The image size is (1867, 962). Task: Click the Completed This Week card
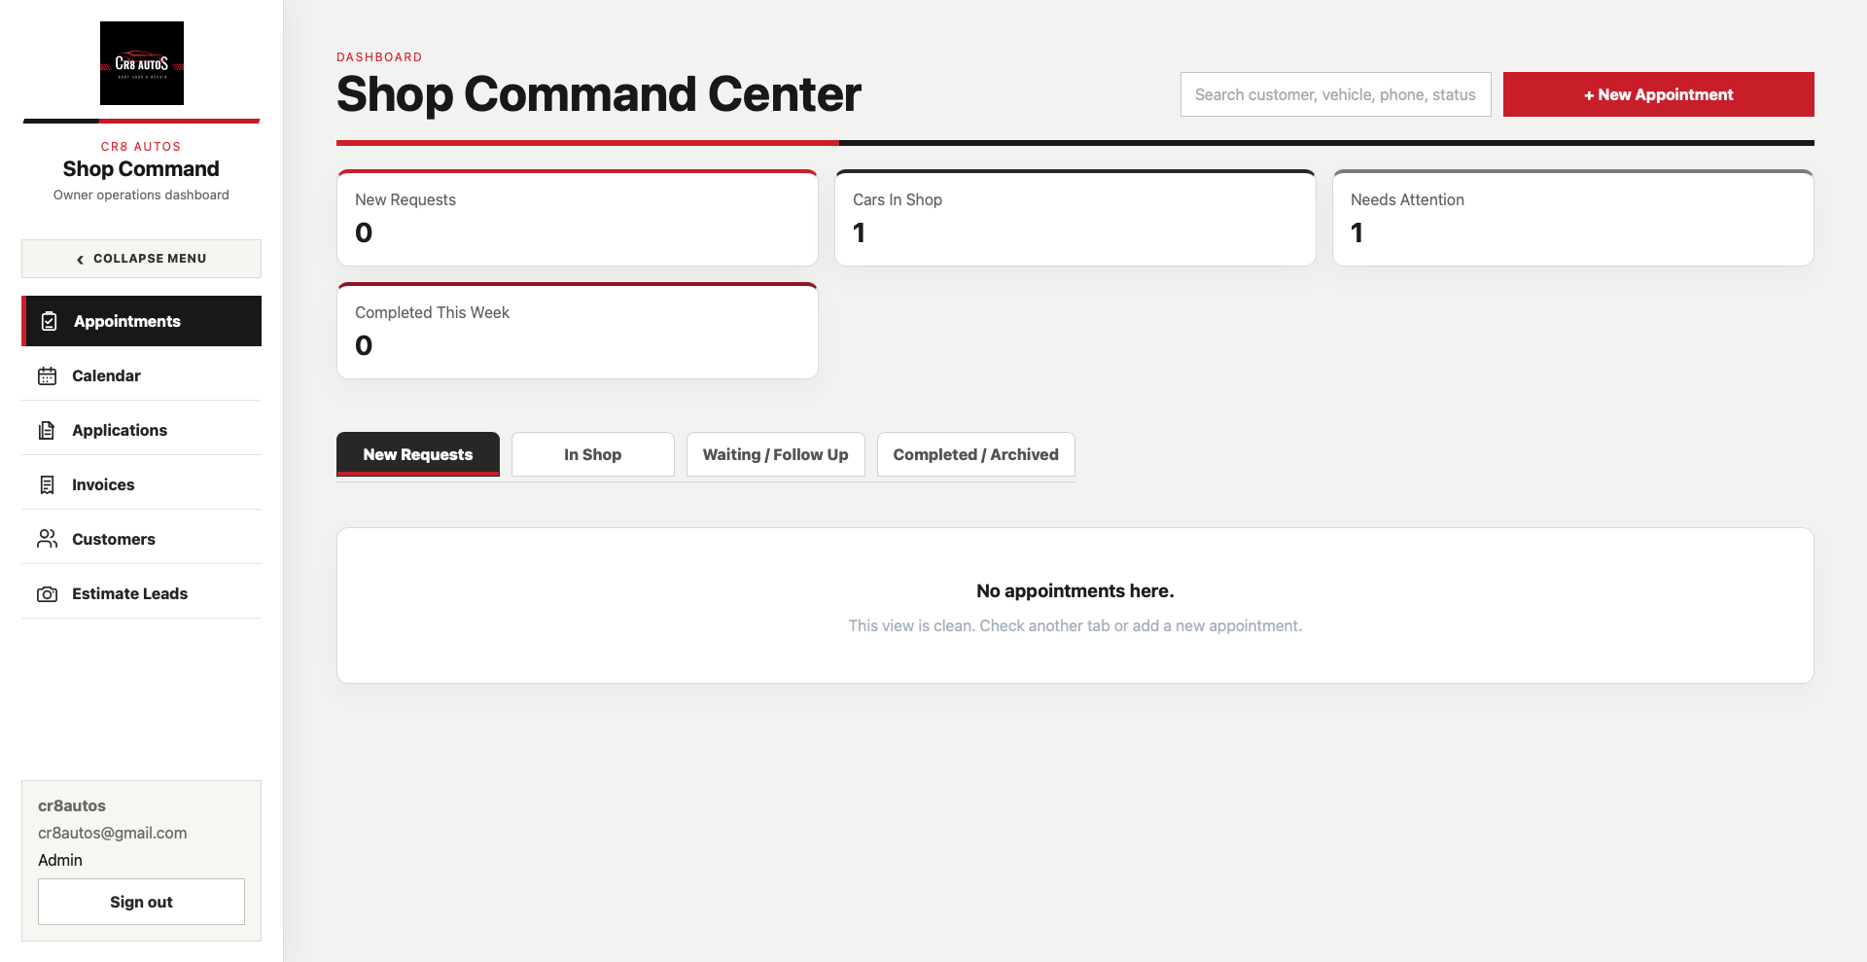pos(578,331)
